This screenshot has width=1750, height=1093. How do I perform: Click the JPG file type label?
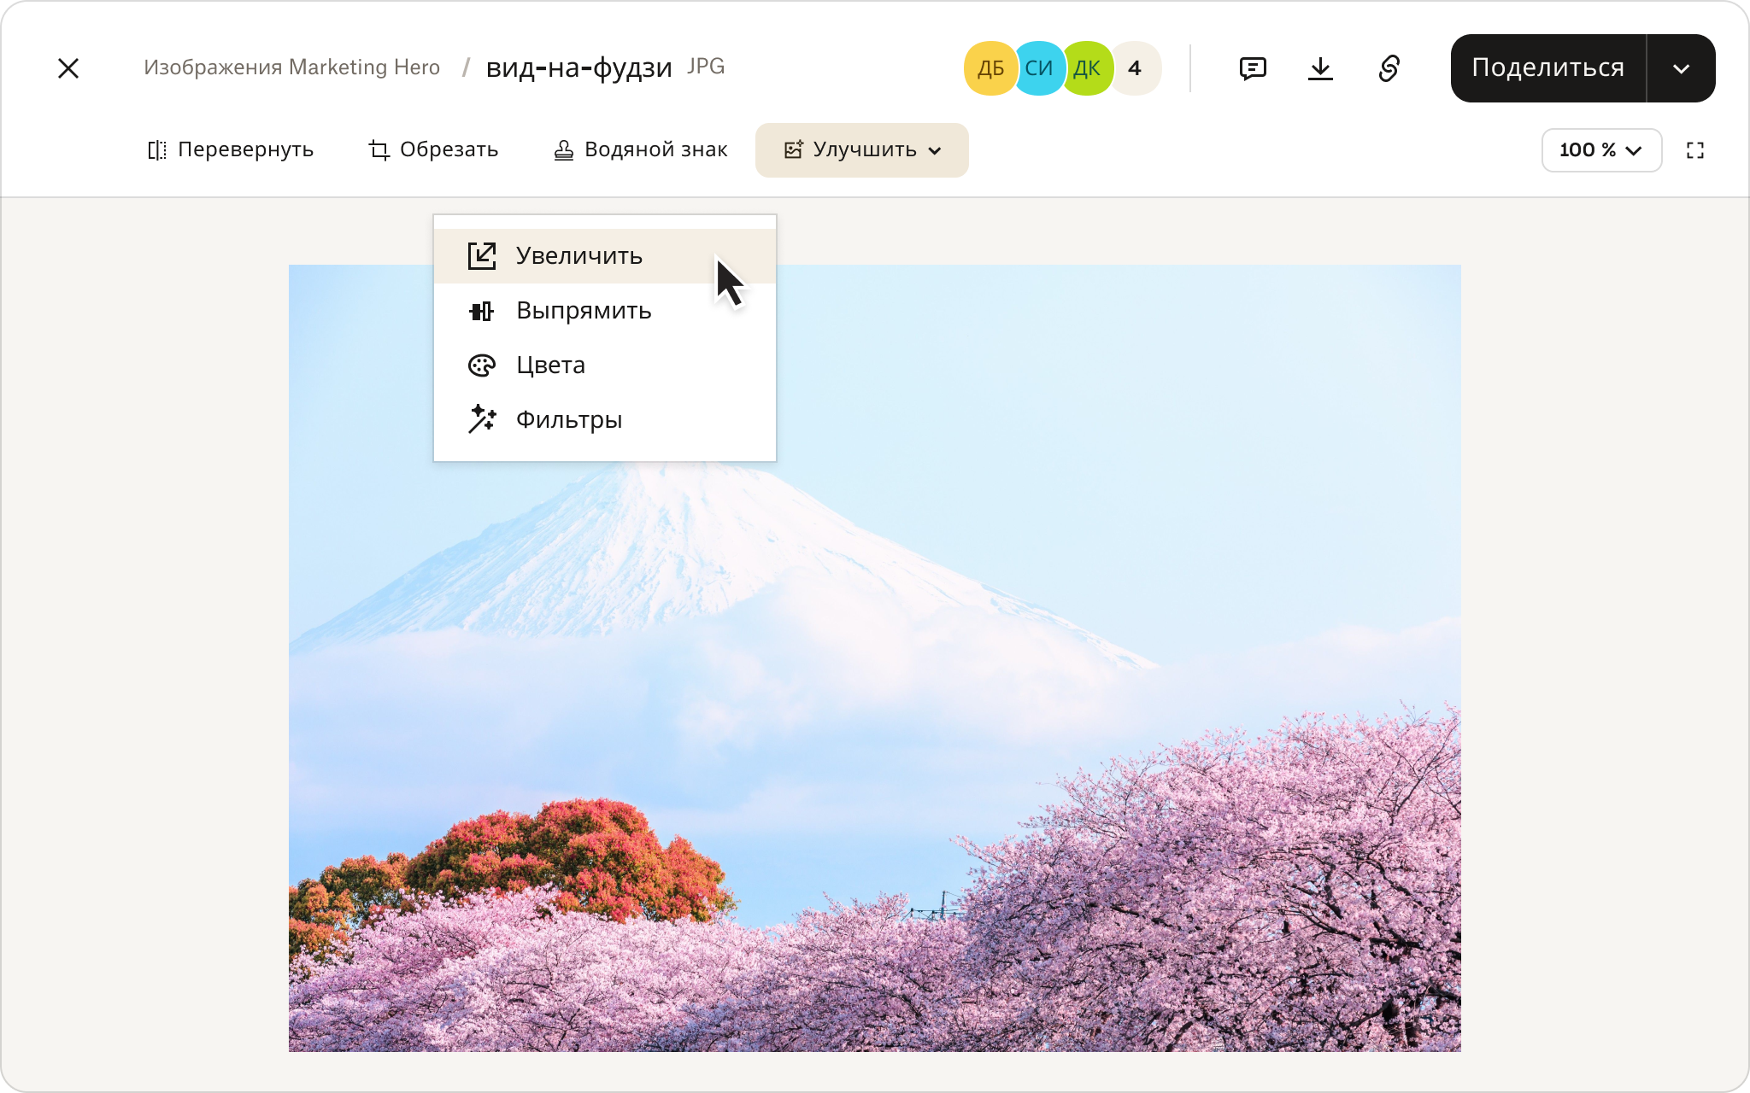706,67
